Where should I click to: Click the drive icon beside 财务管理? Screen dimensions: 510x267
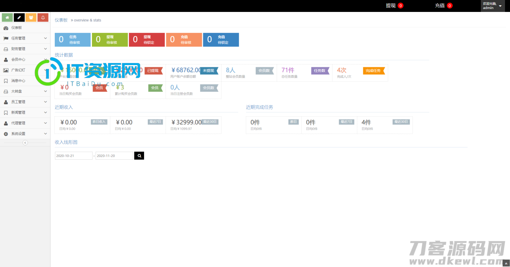coord(6,49)
